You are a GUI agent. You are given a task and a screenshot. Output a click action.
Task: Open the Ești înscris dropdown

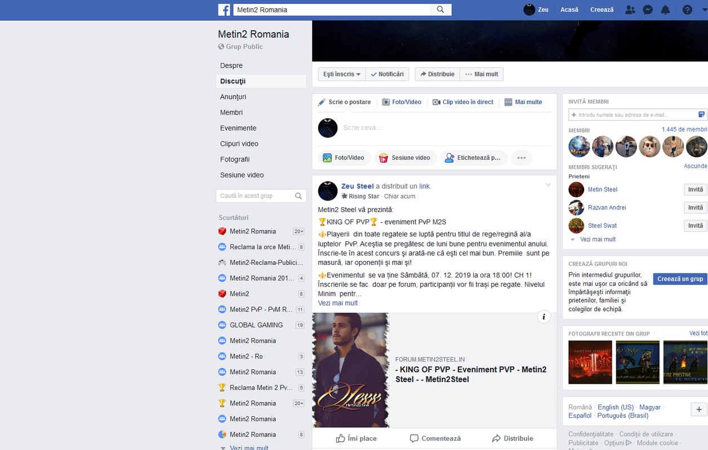342,74
